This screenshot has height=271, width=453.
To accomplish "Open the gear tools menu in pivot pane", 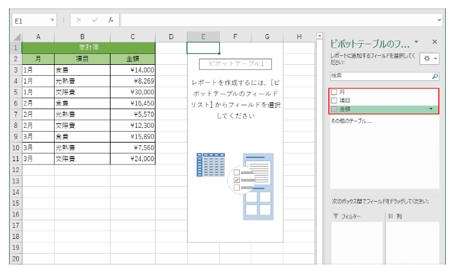I will (428, 58).
